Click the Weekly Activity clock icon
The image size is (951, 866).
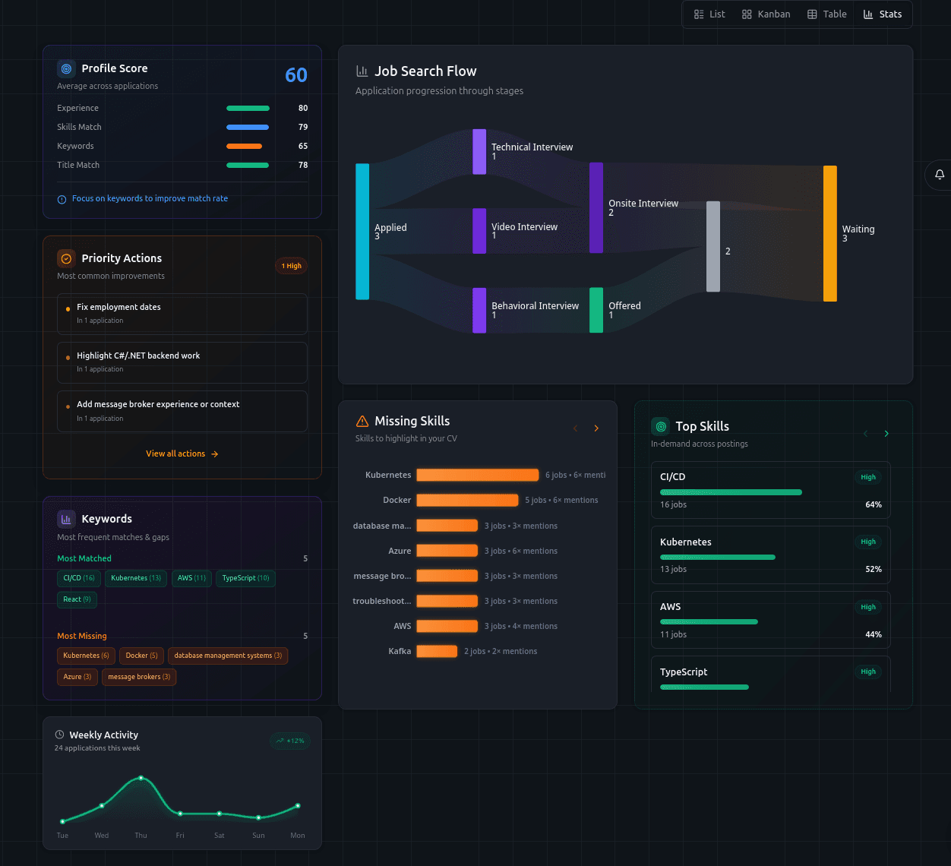[59, 735]
